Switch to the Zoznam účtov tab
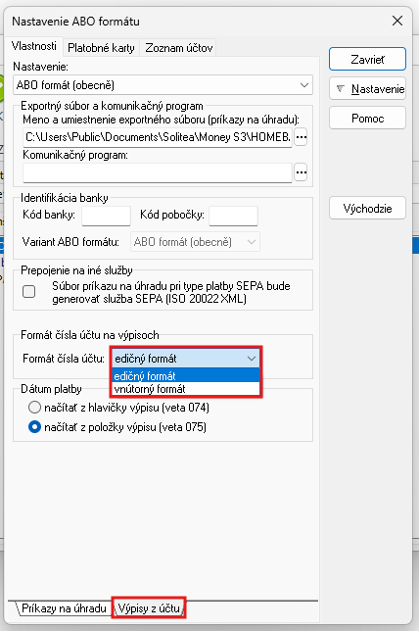The width and height of the screenshot is (419, 631). (x=179, y=48)
